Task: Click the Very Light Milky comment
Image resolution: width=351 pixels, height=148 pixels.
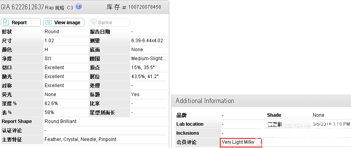Action: 238,142
